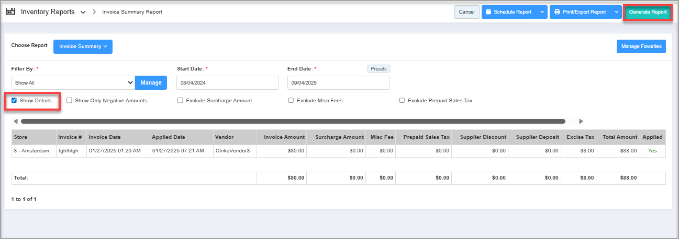
Task: Expand the Schedule Report dropdown arrow
Action: pyautogui.click(x=542, y=12)
